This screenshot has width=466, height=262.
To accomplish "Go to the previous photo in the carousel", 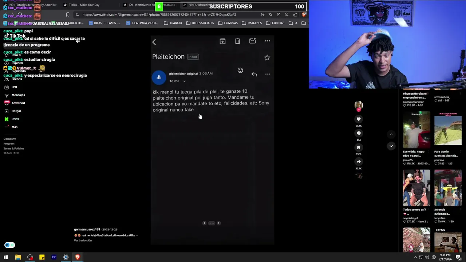I will [204, 223].
